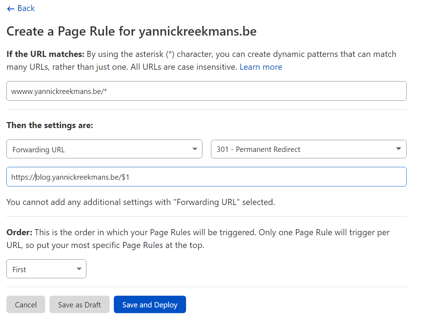
Task: Click the arrow on Forwarding URL dropdown
Action: coord(195,149)
